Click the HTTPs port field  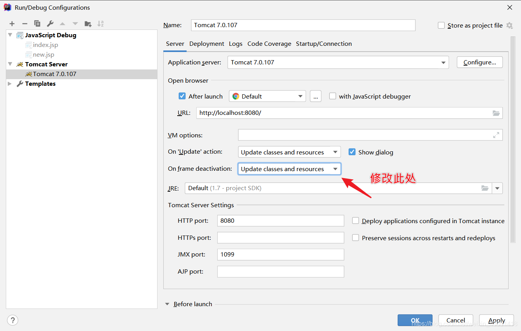(x=280, y=238)
